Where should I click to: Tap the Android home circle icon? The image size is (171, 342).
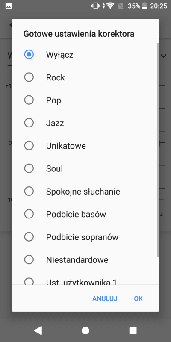click(x=85, y=330)
